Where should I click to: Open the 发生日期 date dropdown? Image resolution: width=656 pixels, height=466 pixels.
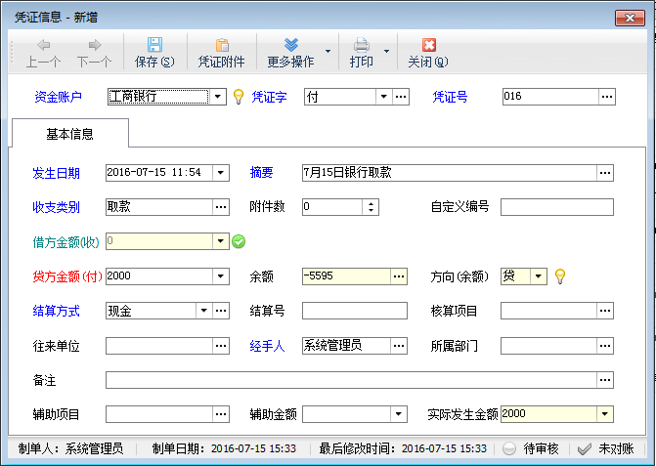(220, 173)
